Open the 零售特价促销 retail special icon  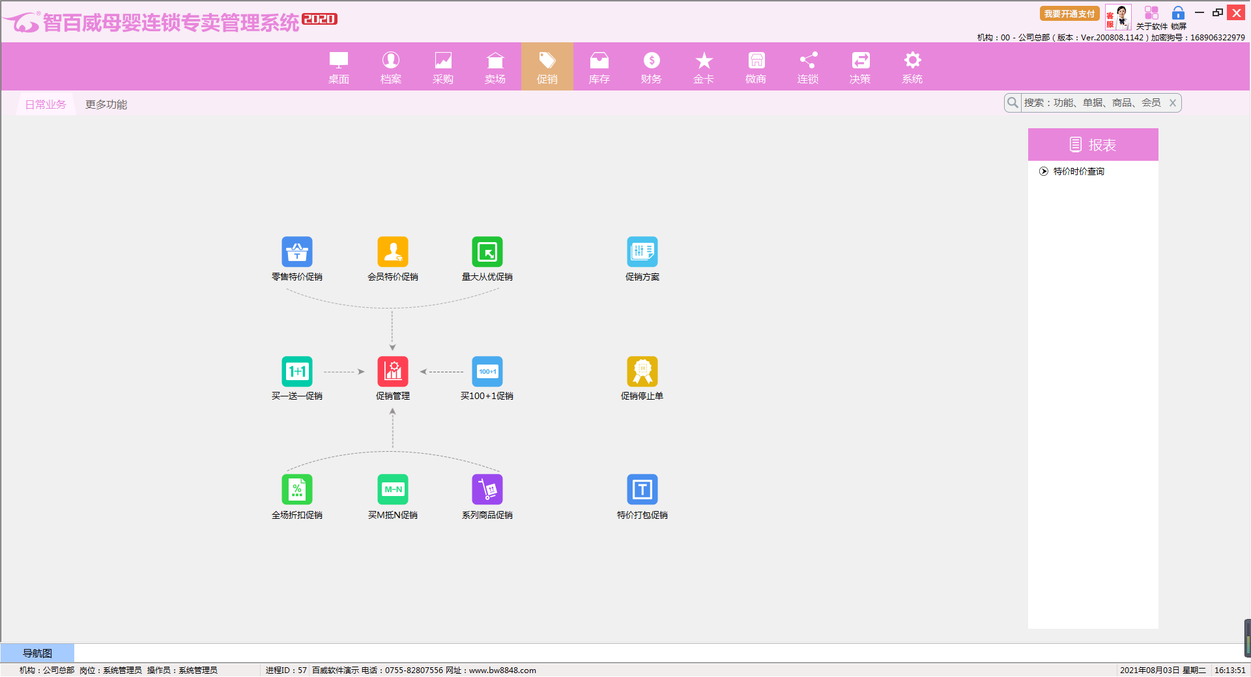click(x=297, y=252)
